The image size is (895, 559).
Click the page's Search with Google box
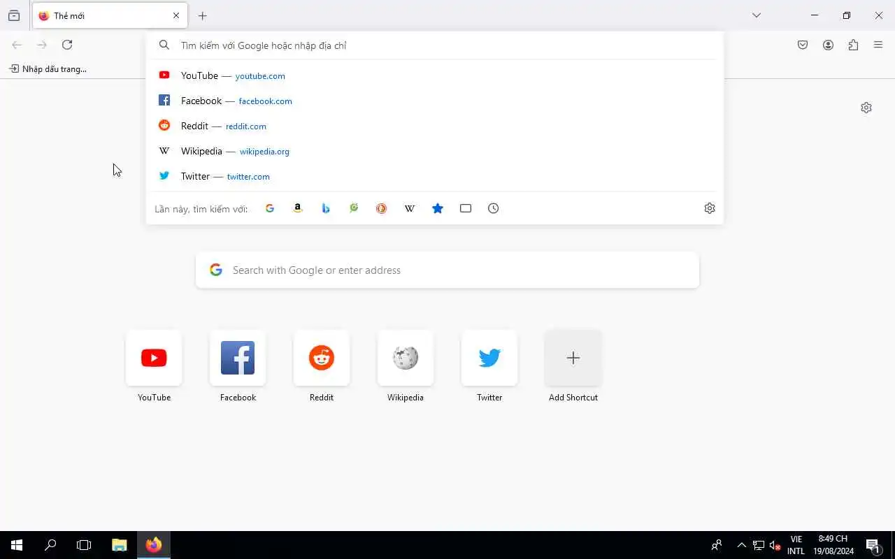pos(447,270)
